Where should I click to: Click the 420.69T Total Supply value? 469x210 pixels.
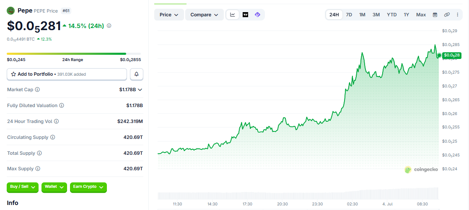133,153
